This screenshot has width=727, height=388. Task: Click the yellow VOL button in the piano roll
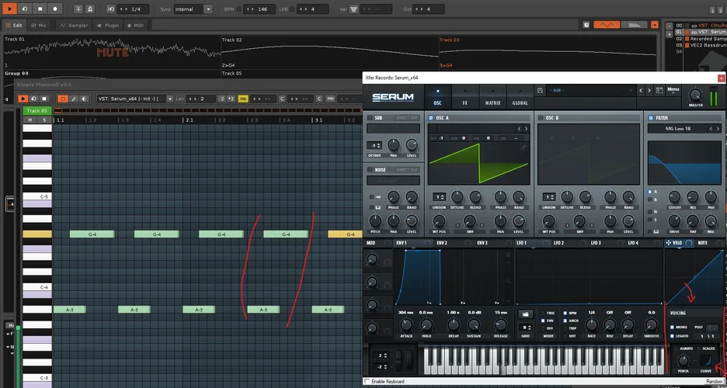pos(243,99)
